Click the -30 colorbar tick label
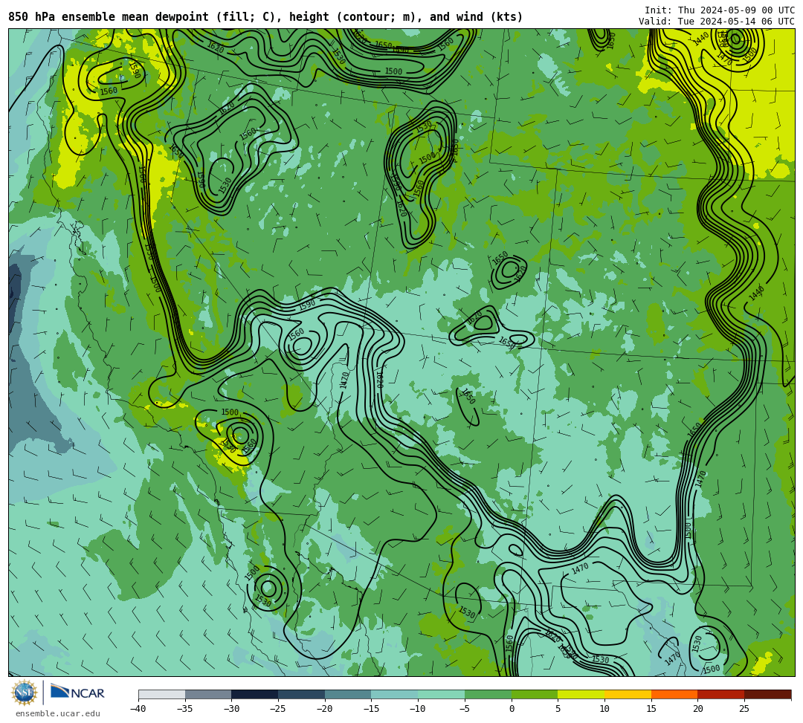This screenshot has width=803, height=723. point(231,709)
